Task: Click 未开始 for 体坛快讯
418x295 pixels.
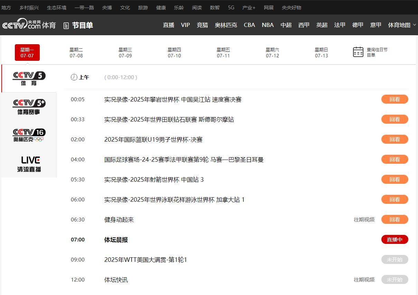Action: (x=395, y=279)
